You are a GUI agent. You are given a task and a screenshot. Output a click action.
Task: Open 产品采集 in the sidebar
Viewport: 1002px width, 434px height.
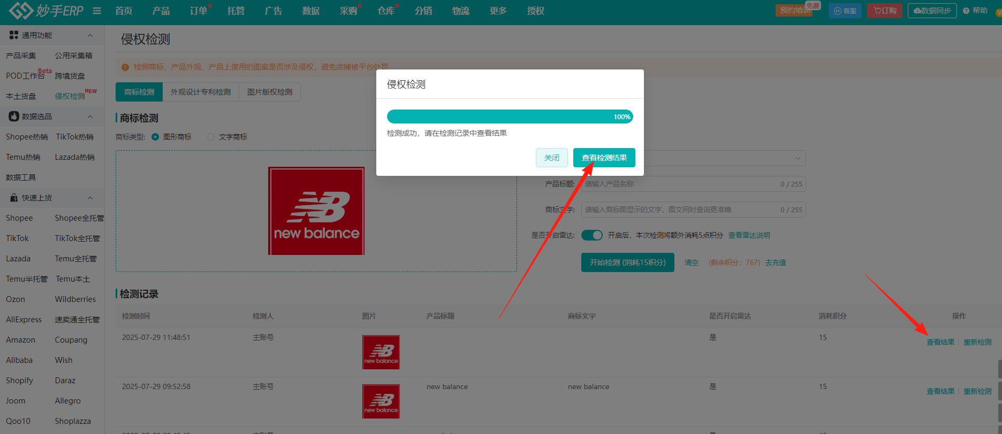pos(21,56)
